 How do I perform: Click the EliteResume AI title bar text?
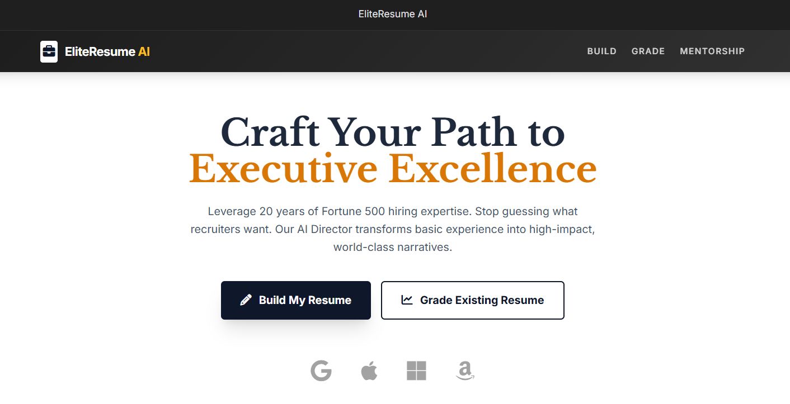(x=393, y=14)
